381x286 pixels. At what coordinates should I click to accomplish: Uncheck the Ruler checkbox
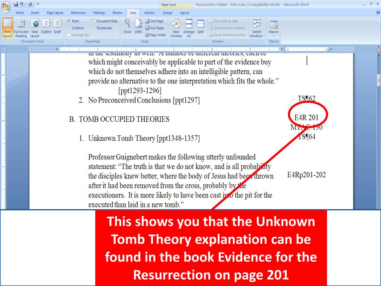[x=69, y=21]
